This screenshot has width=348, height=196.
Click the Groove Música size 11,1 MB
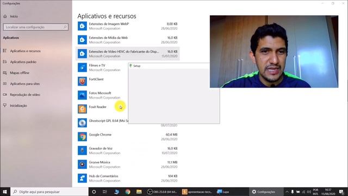pos(172,162)
